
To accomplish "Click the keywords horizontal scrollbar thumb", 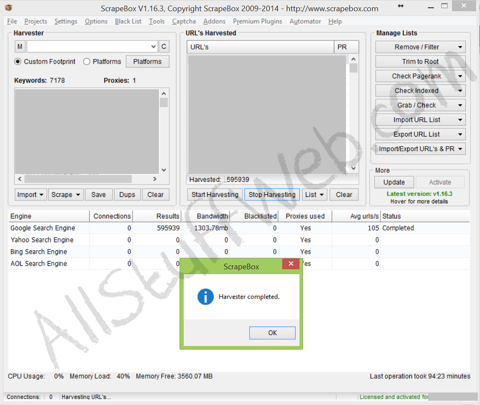I will pyautogui.click(x=78, y=179).
